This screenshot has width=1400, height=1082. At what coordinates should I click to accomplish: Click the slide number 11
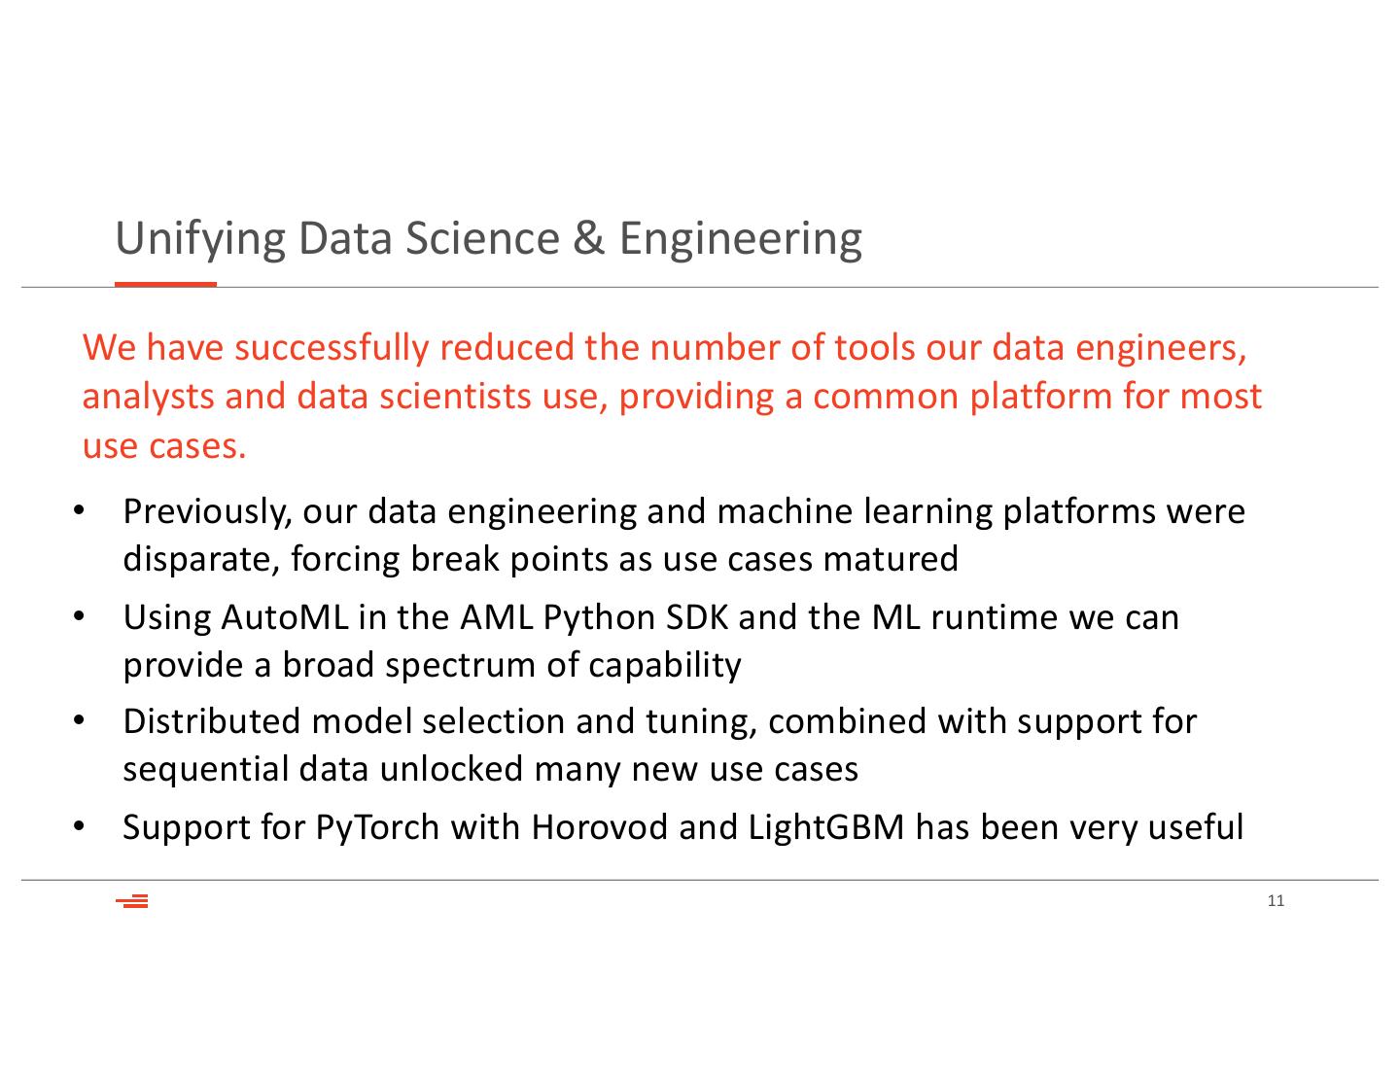(1276, 901)
